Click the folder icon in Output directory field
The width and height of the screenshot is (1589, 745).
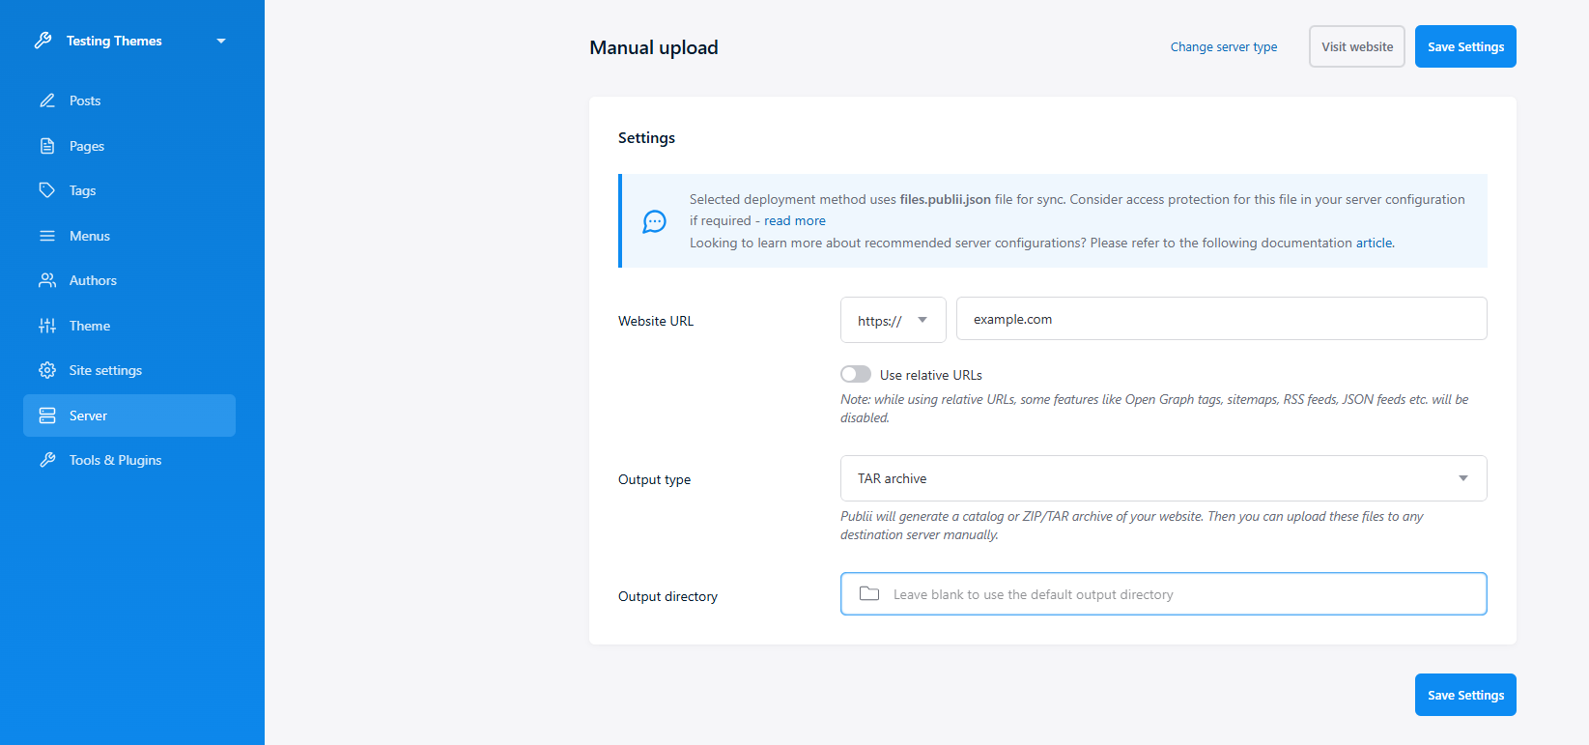click(x=869, y=593)
